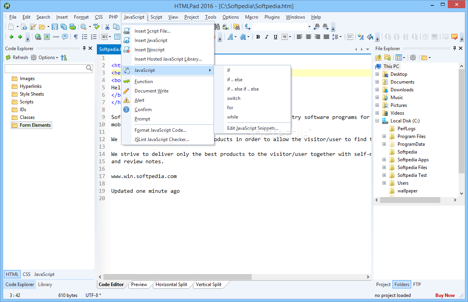This screenshot has height=302, width=468.
Task: Choose Edit JavaScript Snippets entry
Action: pos(252,128)
